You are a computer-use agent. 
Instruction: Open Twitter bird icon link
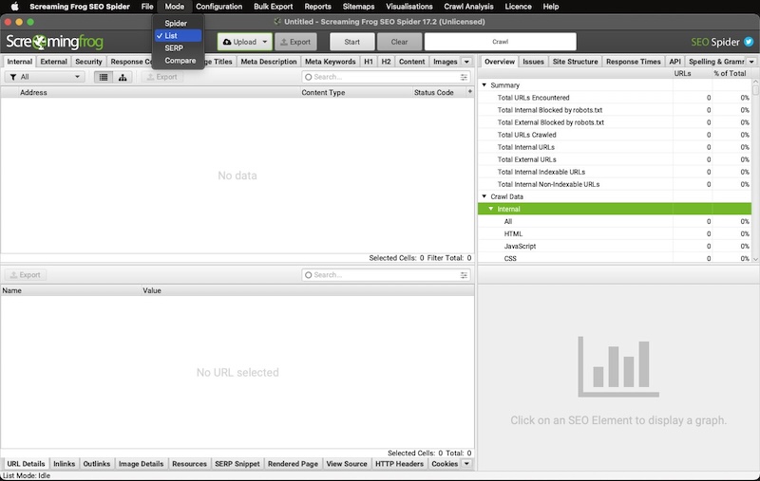(x=749, y=42)
